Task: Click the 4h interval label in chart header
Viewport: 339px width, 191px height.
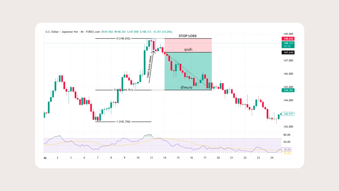Action: click(82, 32)
